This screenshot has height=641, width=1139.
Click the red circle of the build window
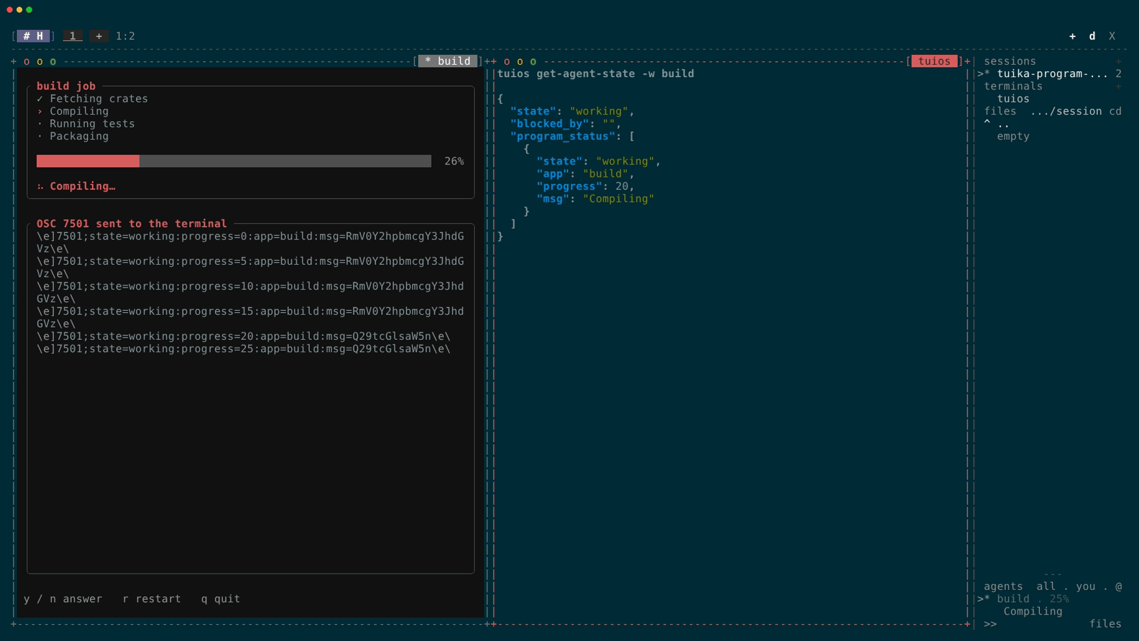(x=27, y=62)
